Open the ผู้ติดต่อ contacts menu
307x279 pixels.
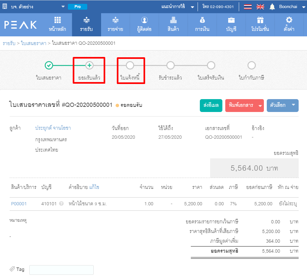point(144,24)
